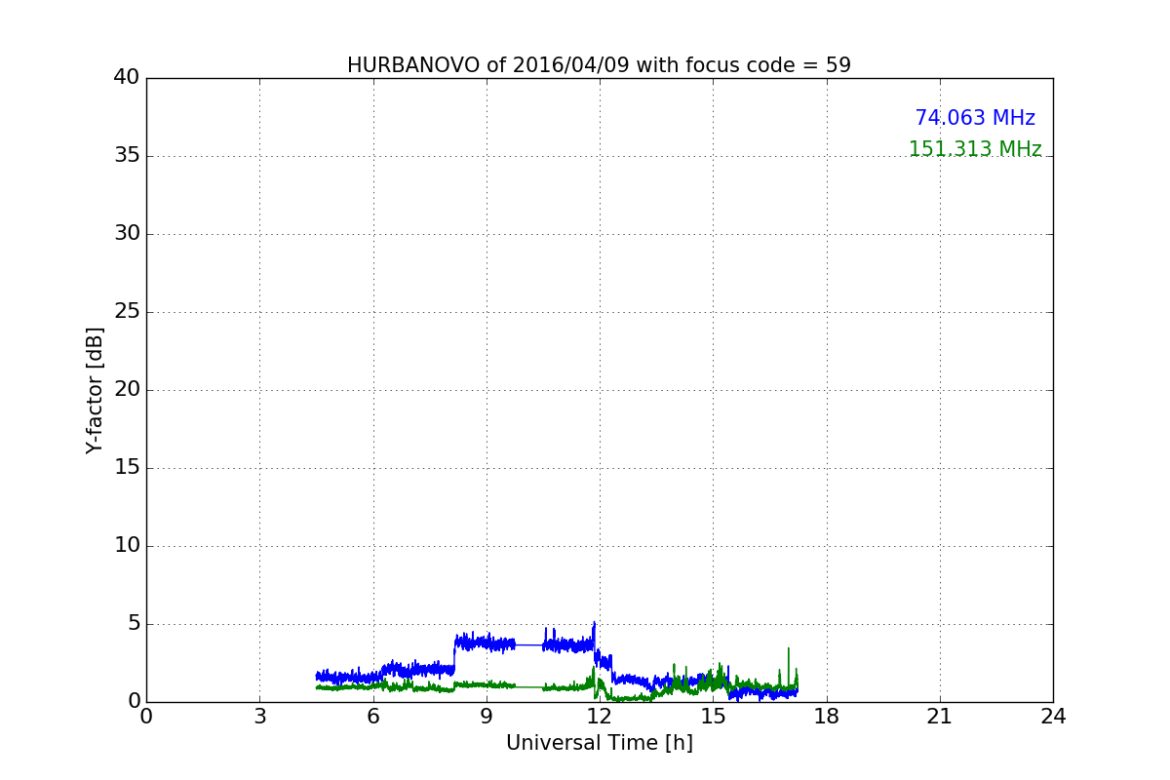Click the plot title mentioning HURBANOVO
The height and width of the screenshot is (780, 1170).
pos(599,65)
